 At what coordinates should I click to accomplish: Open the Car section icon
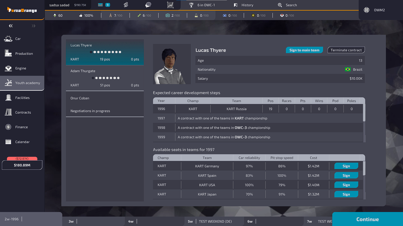(x=8, y=39)
